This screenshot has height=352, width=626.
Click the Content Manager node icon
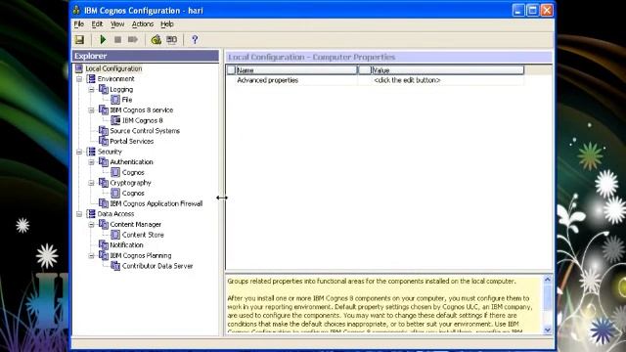(x=104, y=224)
